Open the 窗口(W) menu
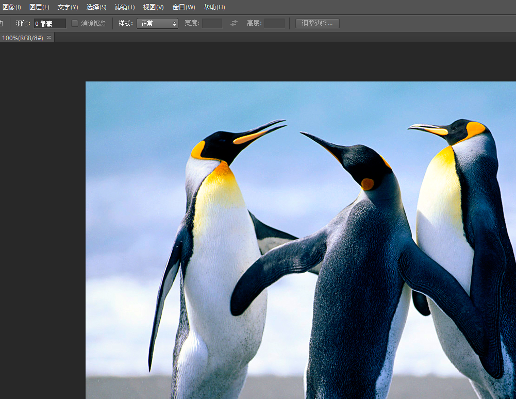 [184, 7]
